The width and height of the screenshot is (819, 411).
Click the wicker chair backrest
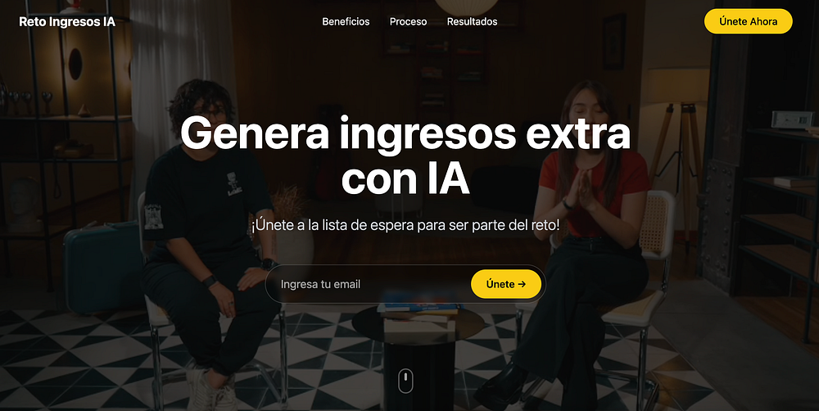tap(654, 223)
